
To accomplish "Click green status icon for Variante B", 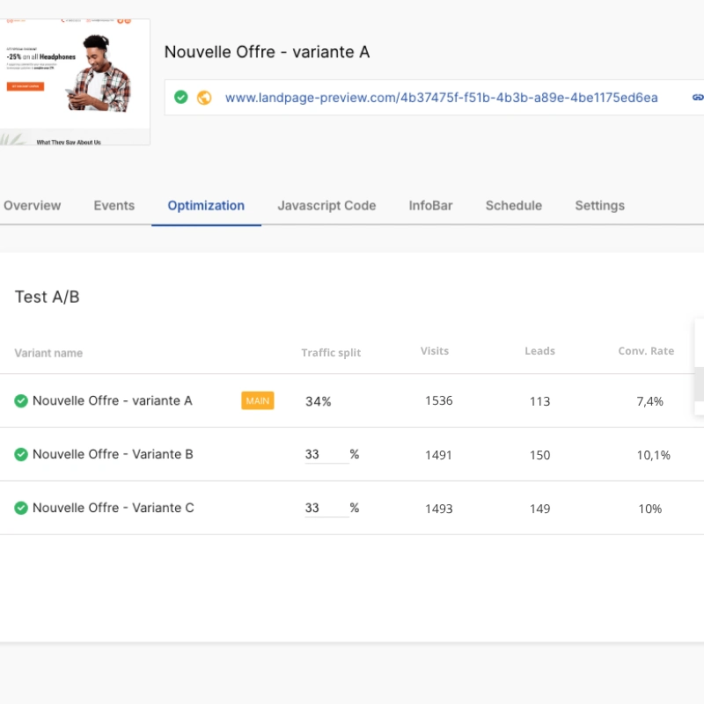I will 21,454.
